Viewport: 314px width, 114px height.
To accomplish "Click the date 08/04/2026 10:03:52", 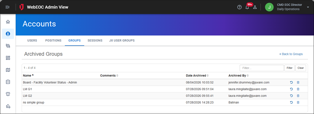I will [x=200, y=82].
